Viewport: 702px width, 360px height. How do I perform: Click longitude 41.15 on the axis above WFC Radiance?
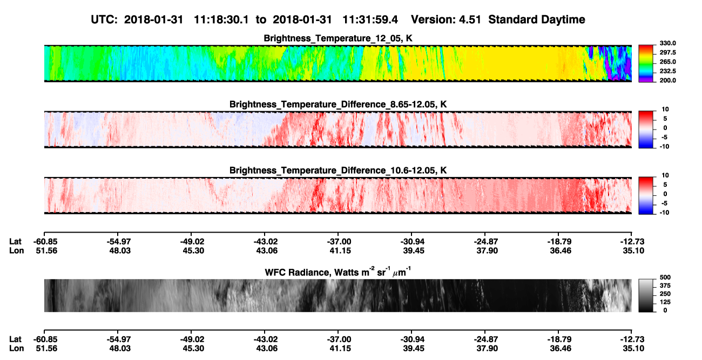pyautogui.click(x=339, y=250)
